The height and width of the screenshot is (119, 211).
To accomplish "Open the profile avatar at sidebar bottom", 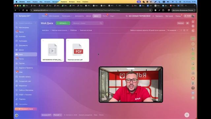I will tap(16, 115).
